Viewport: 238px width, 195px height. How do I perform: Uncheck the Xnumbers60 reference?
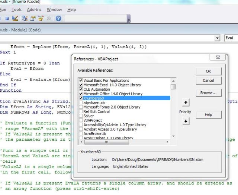coord(81,98)
